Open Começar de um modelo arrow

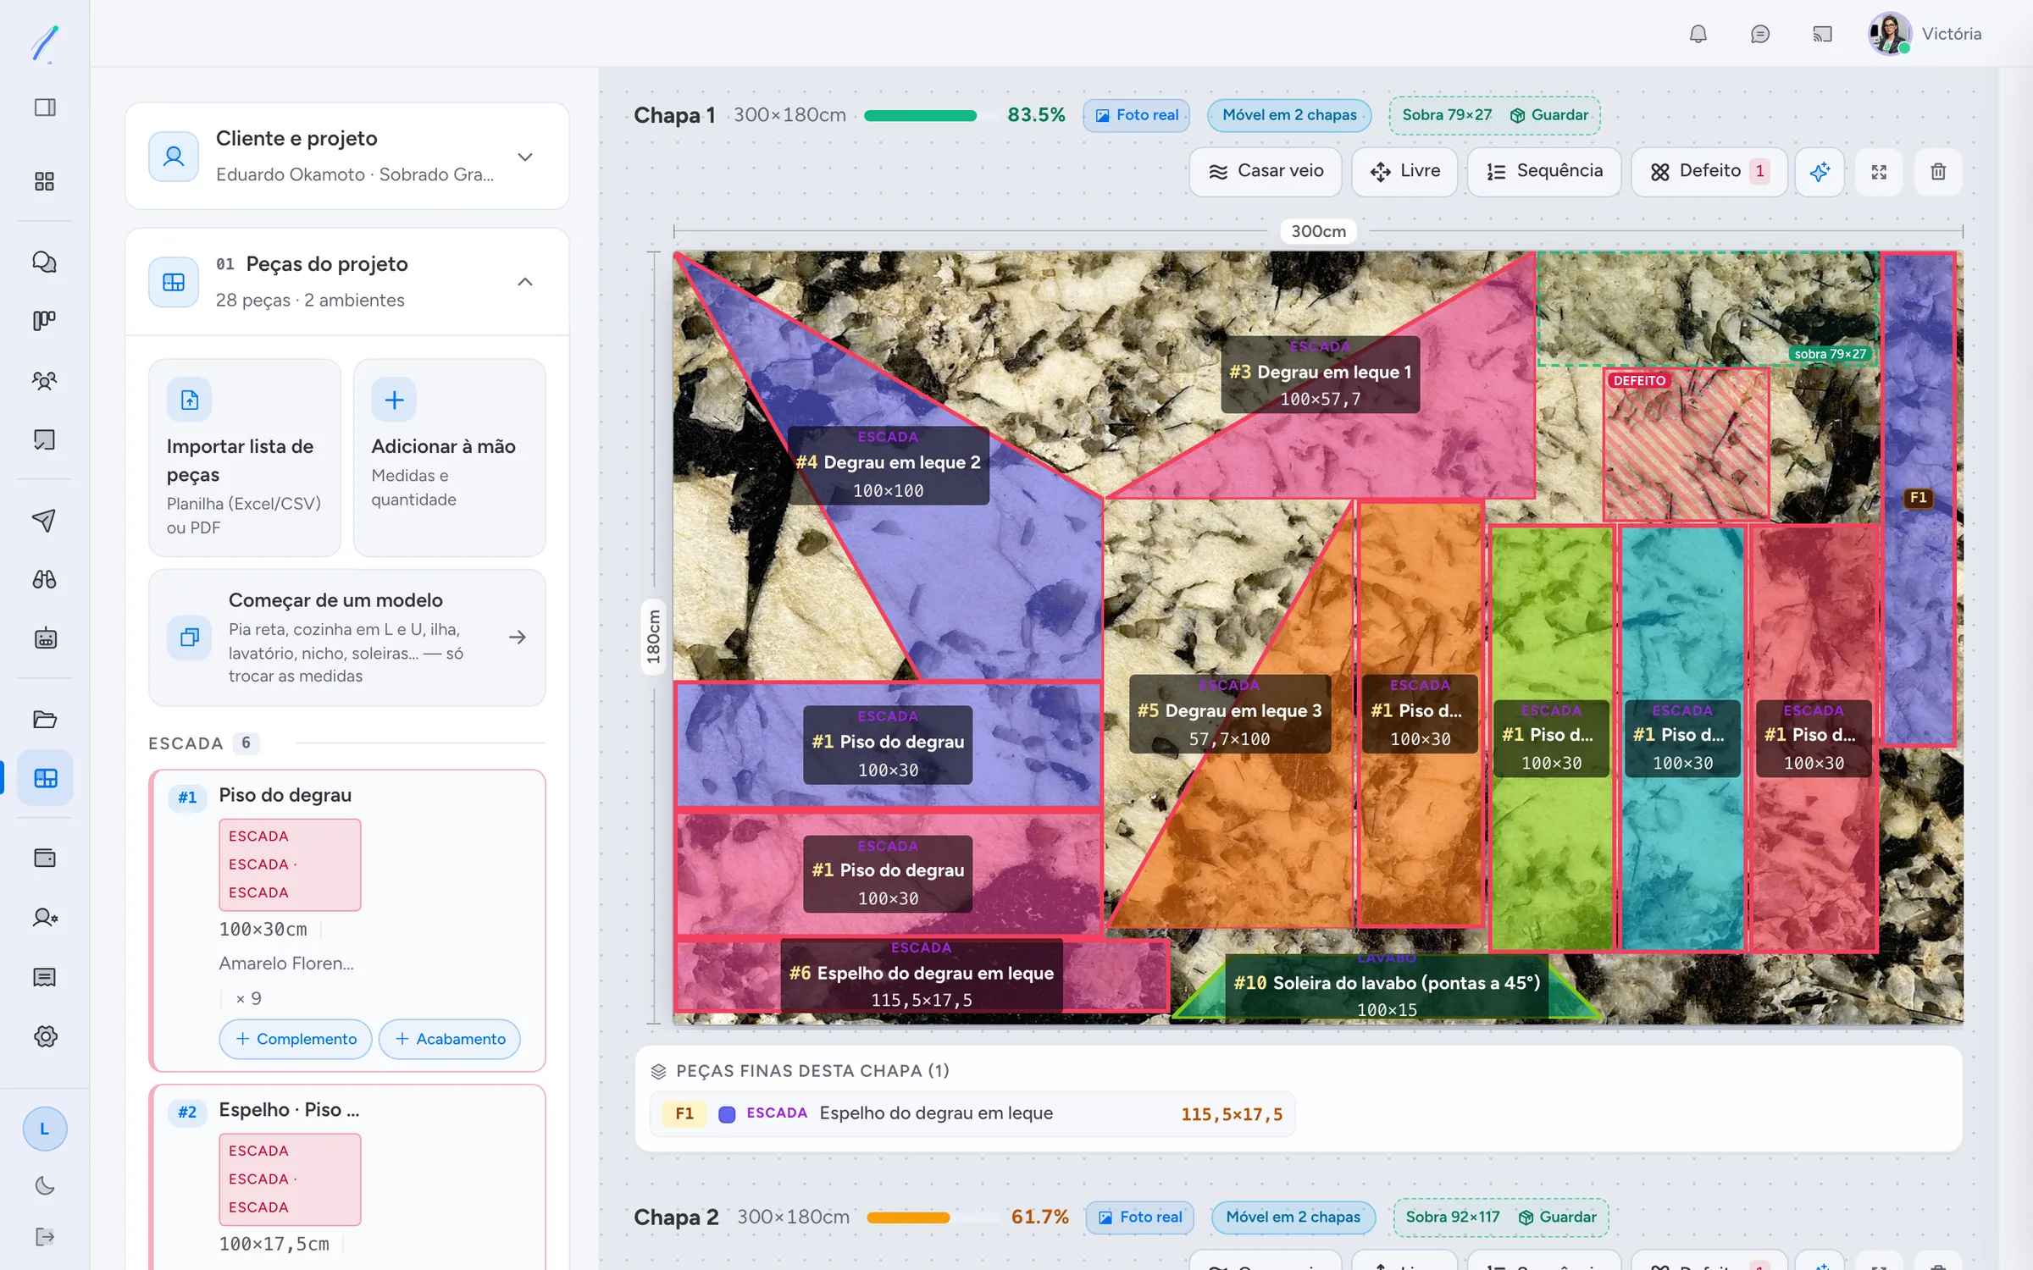pyautogui.click(x=518, y=637)
